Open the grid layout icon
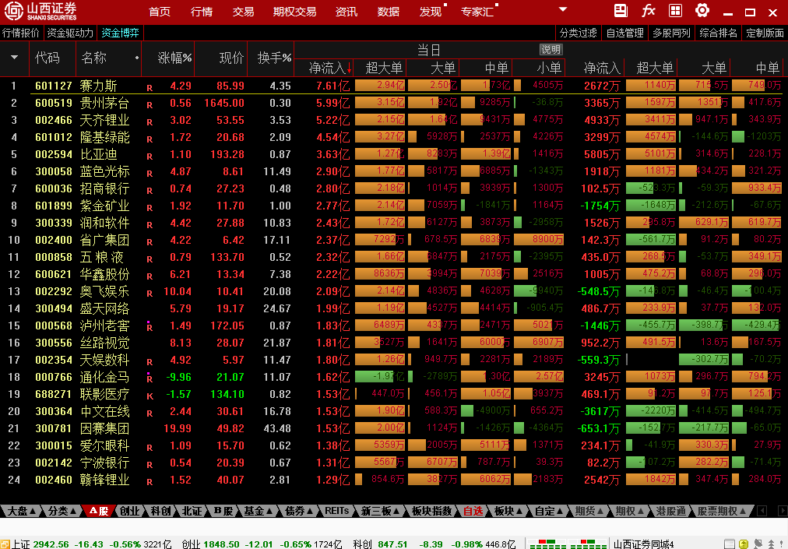The image size is (788, 549). 675,11
